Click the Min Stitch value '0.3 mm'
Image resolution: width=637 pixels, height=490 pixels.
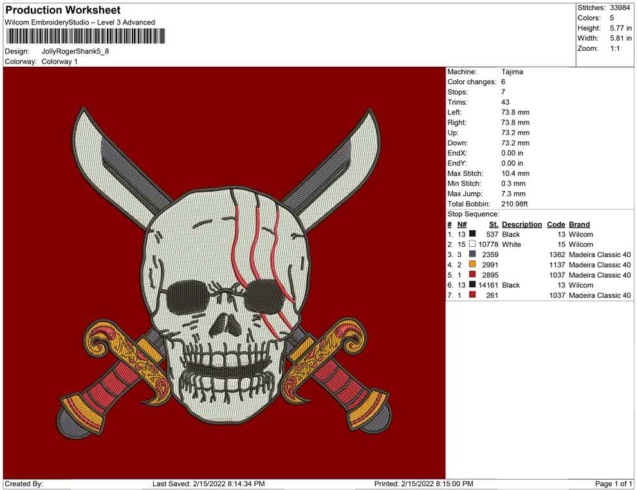tap(513, 183)
